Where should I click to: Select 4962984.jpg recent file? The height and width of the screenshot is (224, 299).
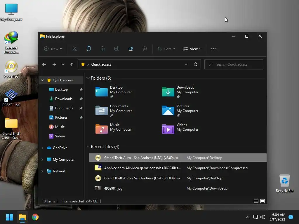point(178,188)
